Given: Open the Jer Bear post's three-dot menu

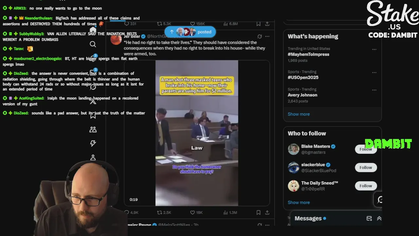Looking at the screenshot, I should tap(267, 36).
